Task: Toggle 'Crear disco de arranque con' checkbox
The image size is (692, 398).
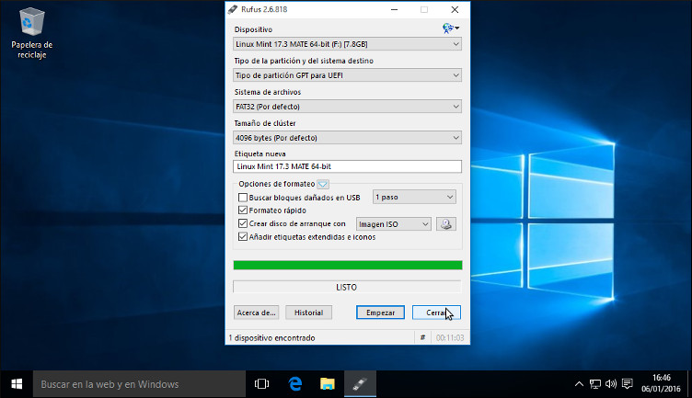Action: 243,223
